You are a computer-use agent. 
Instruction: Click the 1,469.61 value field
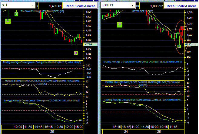coord(50,6)
